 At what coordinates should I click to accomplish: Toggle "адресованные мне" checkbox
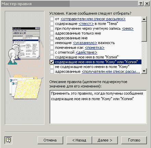[52, 38]
